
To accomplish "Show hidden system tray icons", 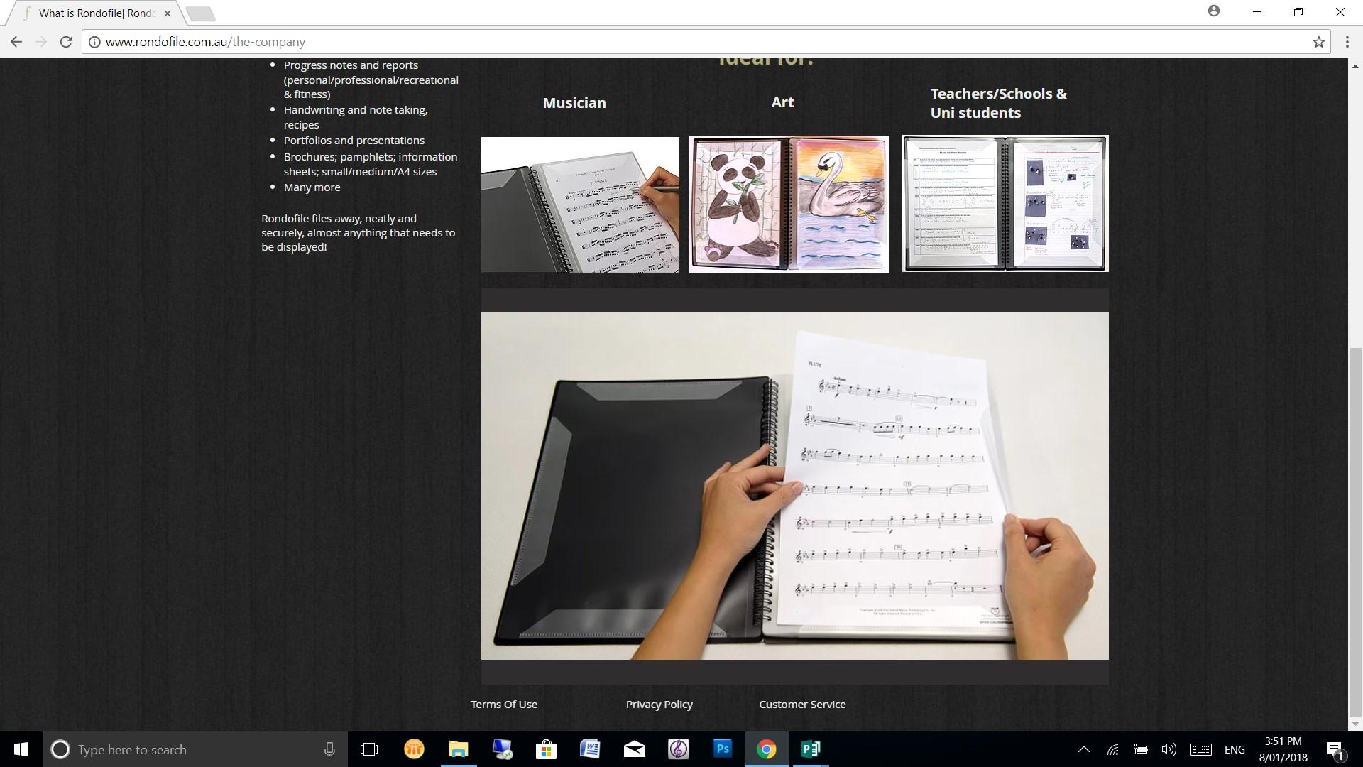I will click(1083, 749).
